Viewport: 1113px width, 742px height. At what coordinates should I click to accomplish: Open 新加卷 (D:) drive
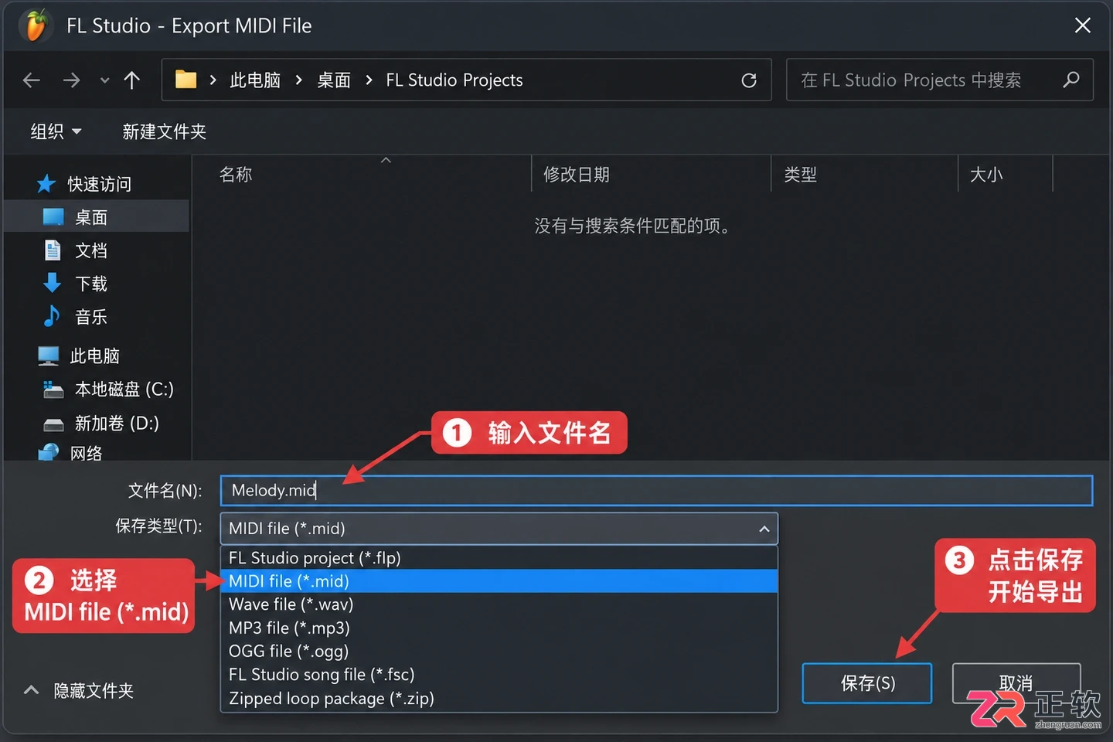[x=117, y=423]
